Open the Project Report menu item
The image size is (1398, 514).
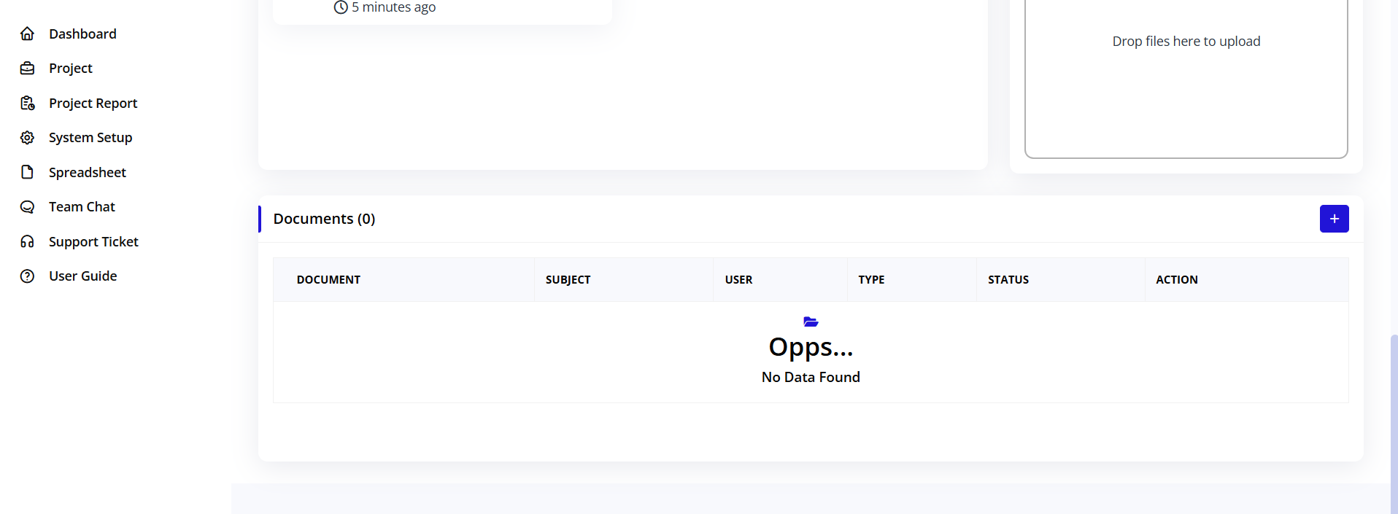coord(93,103)
